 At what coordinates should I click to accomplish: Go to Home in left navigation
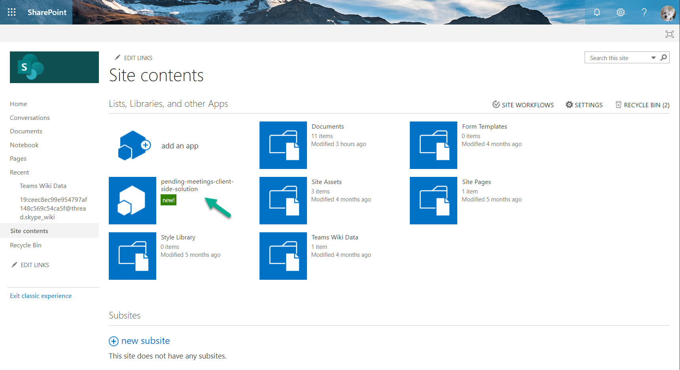[19, 104]
